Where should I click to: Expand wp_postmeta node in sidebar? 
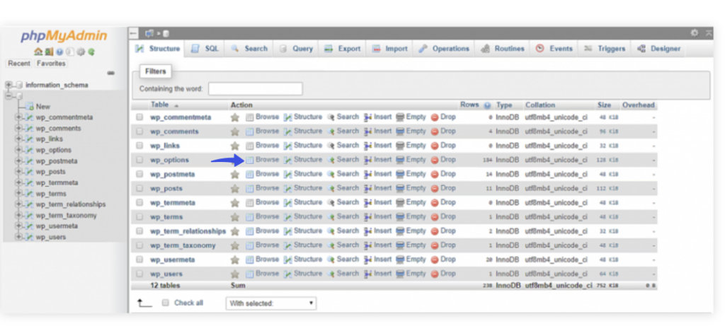[18, 161]
